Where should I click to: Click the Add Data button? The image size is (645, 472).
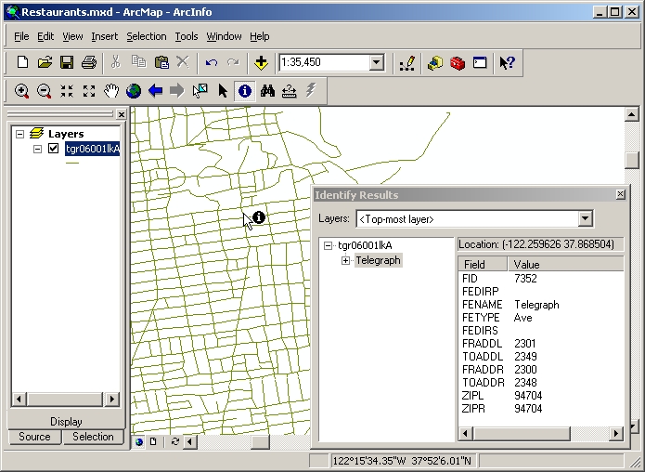click(262, 63)
